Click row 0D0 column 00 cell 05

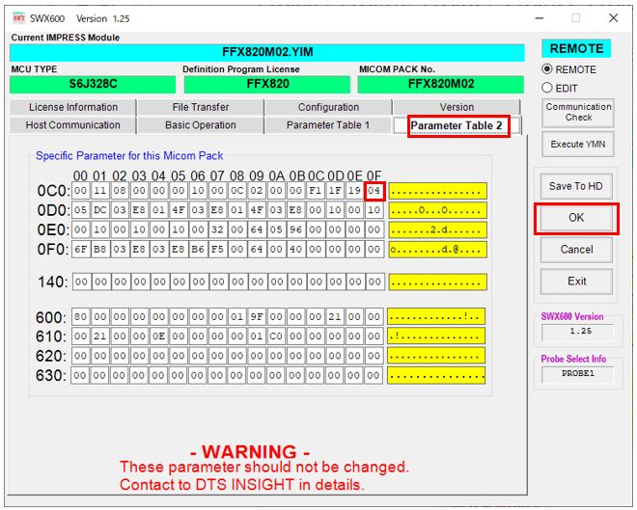pos(80,210)
